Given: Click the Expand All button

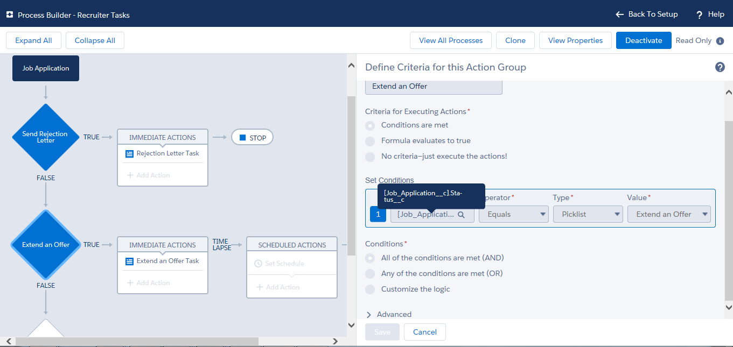Looking at the screenshot, I should [x=33, y=40].
